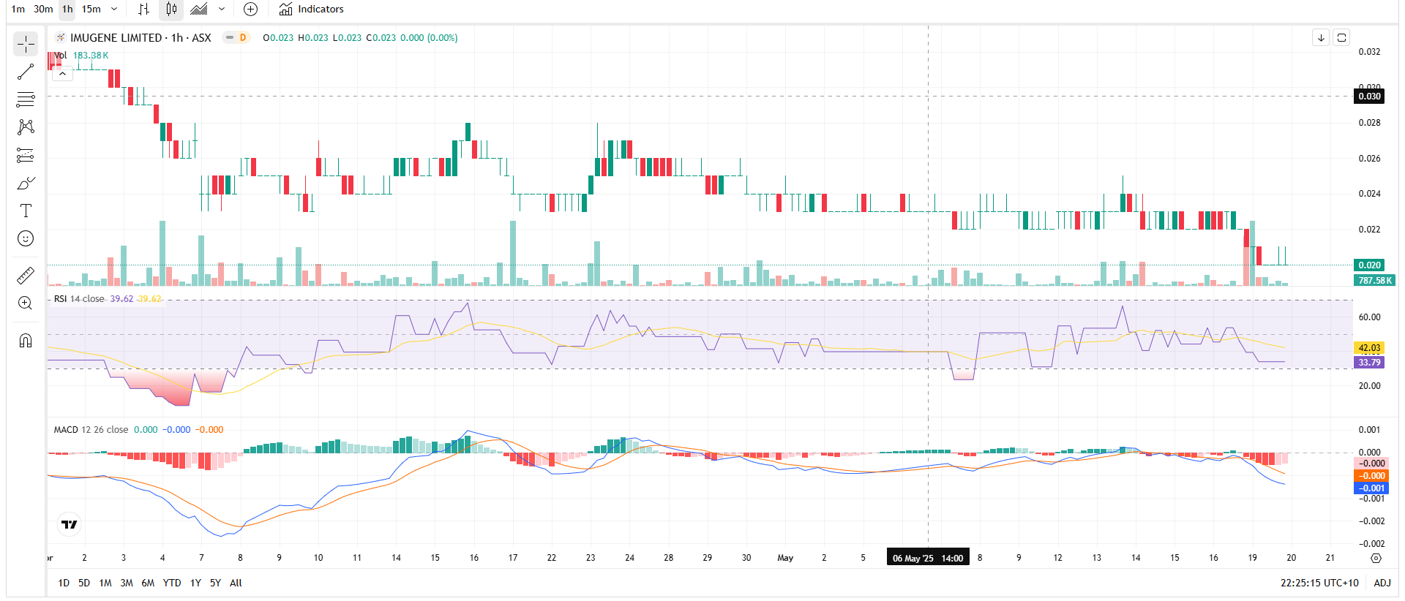The width and height of the screenshot is (1405, 601).
Task: Click the down arrow button at chart top right
Action: click(x=1321, y=37)
